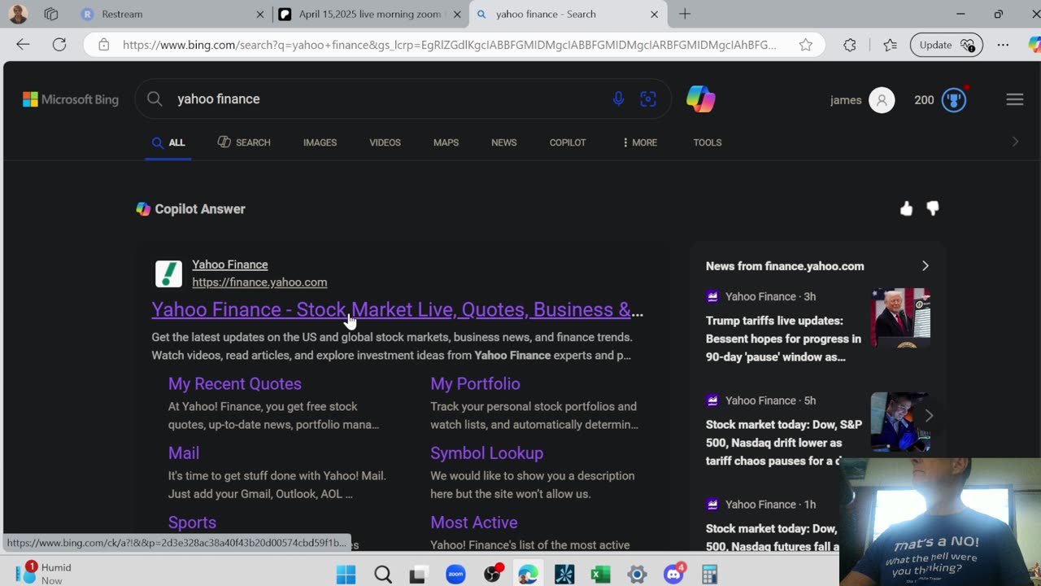Go to the Microsoft Bing home logo
This screenshot has width=1041, height=586.
71,99
